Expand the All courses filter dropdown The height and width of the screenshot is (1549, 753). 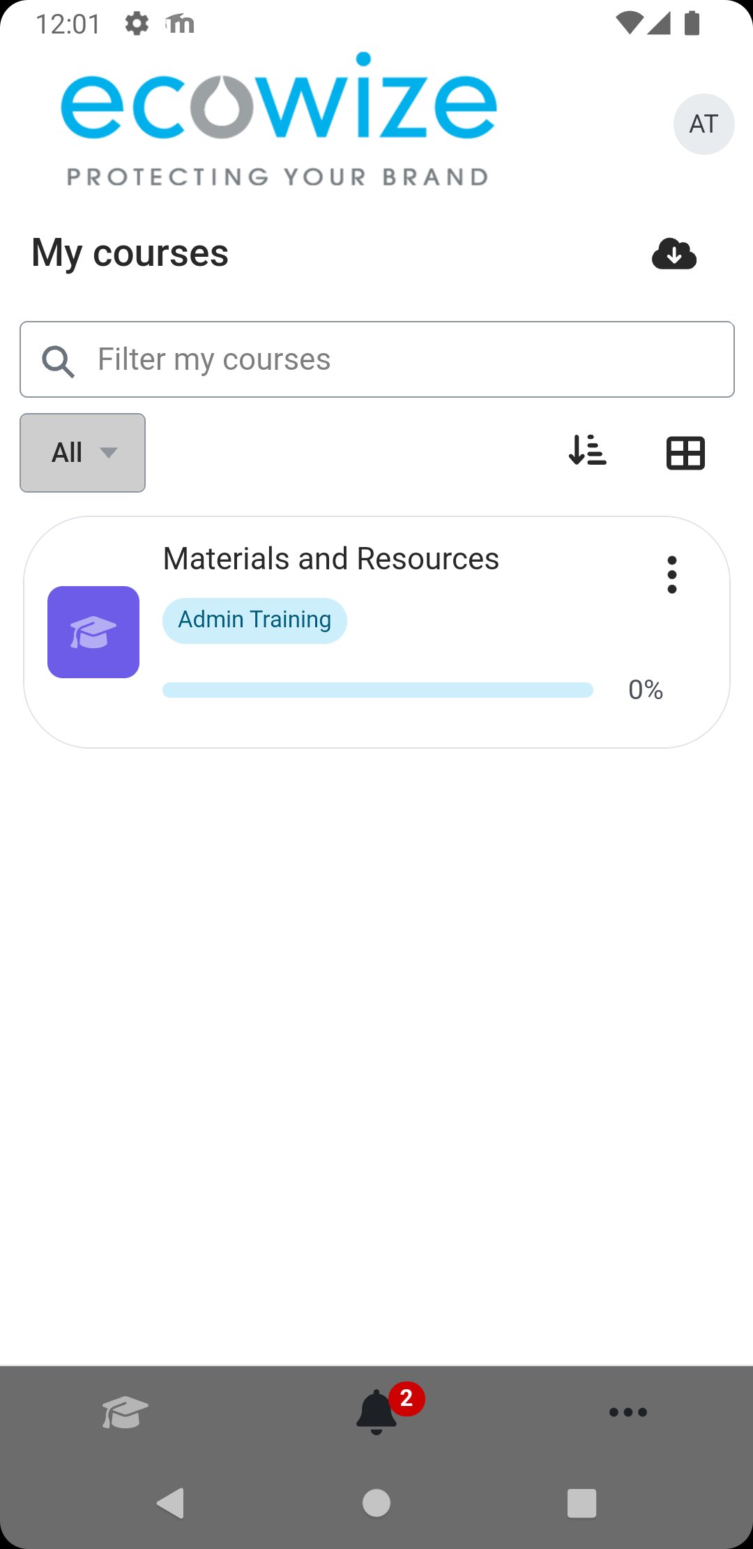tap(82, 453)
